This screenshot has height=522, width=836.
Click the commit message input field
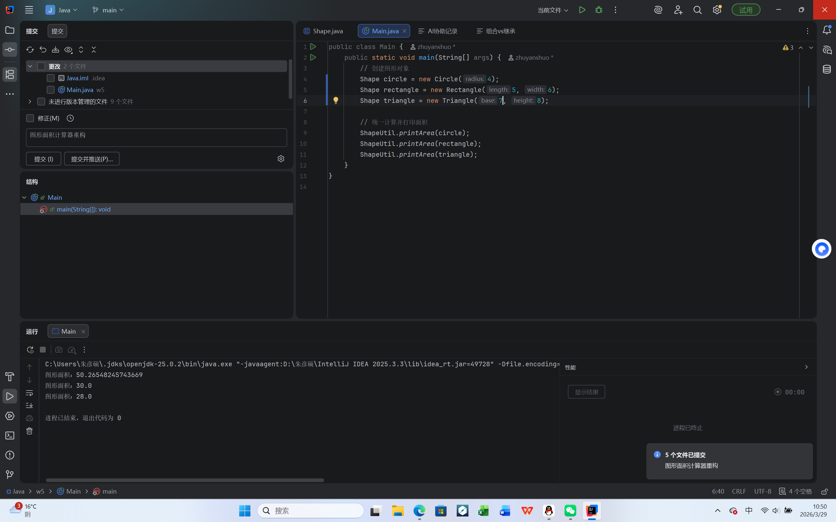pos(156,137)
